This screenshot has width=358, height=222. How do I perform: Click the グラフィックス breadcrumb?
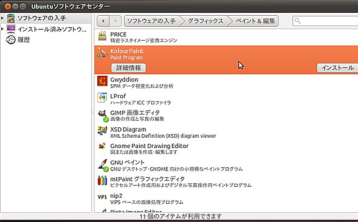tap(205, 21)
